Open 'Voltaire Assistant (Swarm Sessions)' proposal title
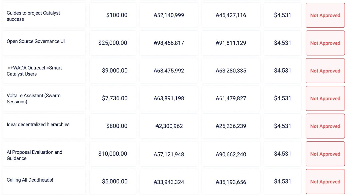 tap(34, 98)
